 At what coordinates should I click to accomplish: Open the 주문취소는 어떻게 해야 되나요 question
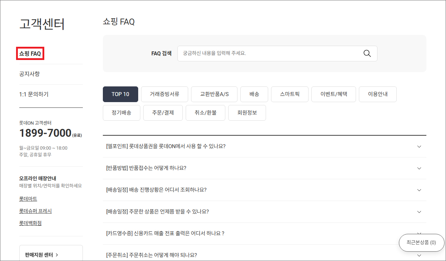tap(151, 255)
